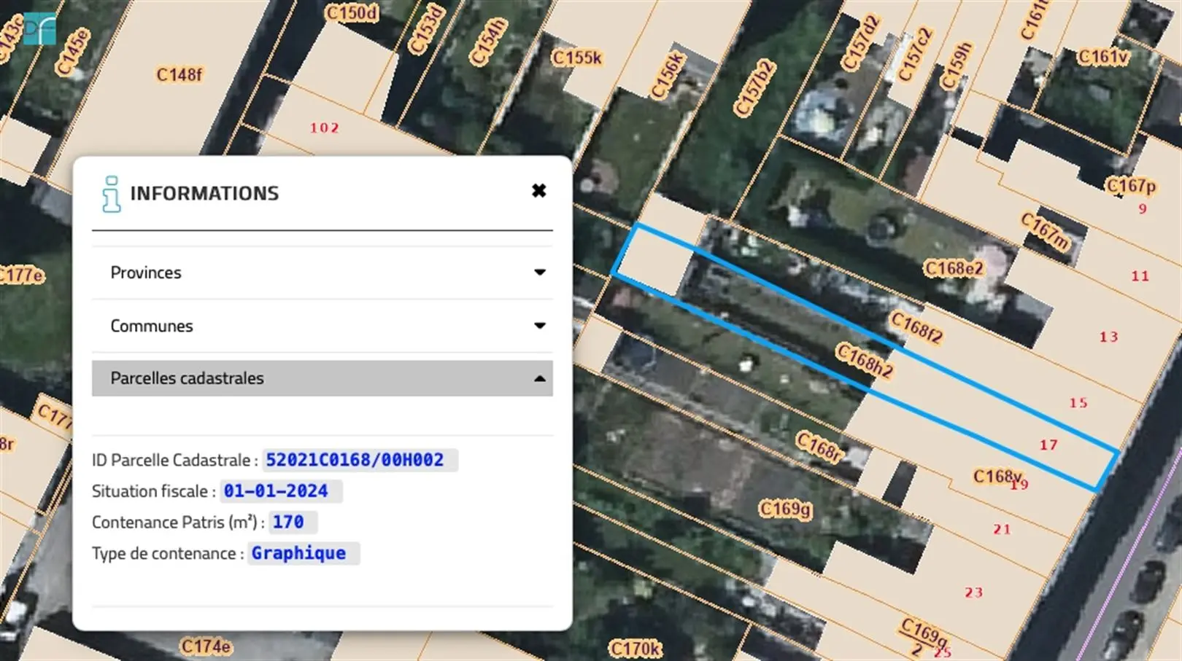
Task: Click house number 102 on the map
Action: pos(324,128)
